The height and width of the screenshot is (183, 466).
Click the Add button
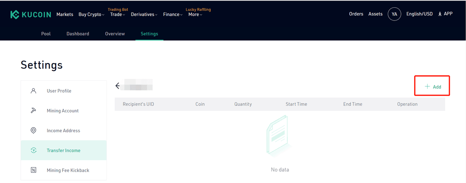[x=433, y=87]
